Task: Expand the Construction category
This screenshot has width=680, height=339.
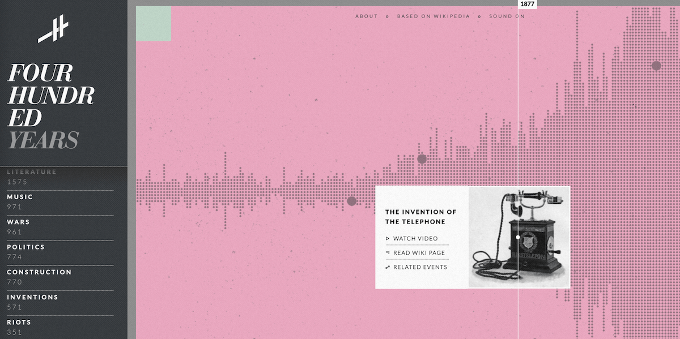Action: (x=39, y=272)
